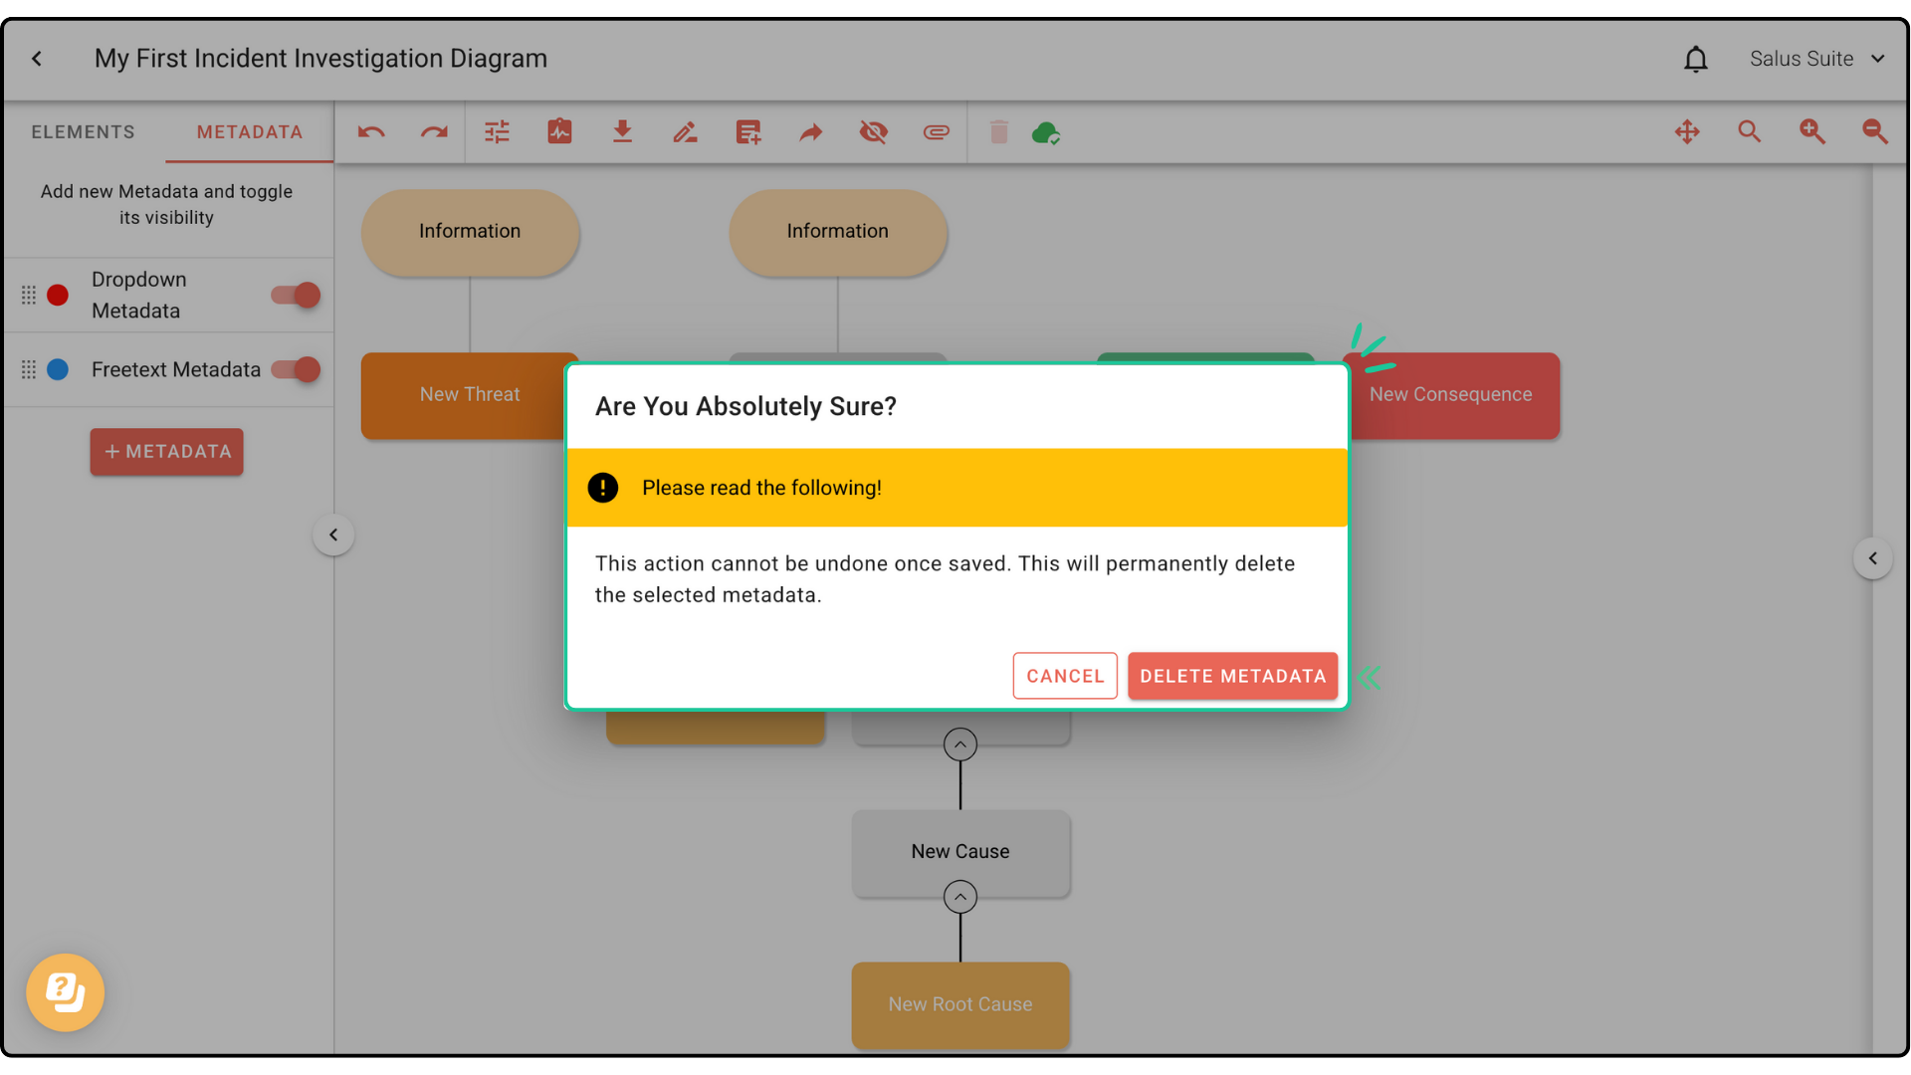Click the zoom in magnifier icon
The width and height of the screenshot is (1911, 1075).
[1812, 132]
